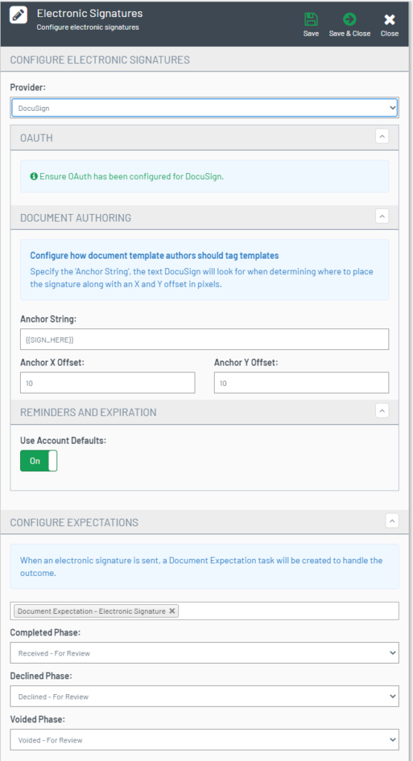413x761 pixels.
Task: Click the Anchor String input field
Action: 204,339
